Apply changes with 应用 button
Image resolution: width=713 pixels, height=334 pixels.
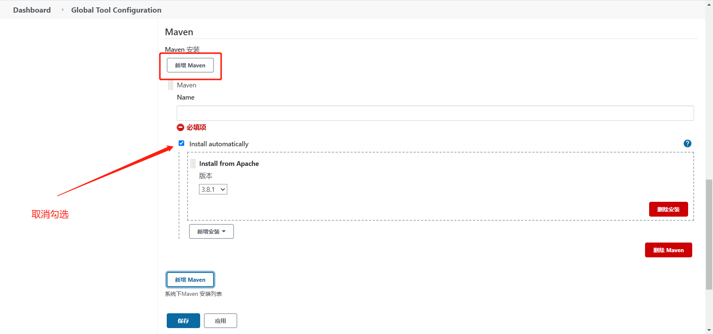[x=221, y=321]
